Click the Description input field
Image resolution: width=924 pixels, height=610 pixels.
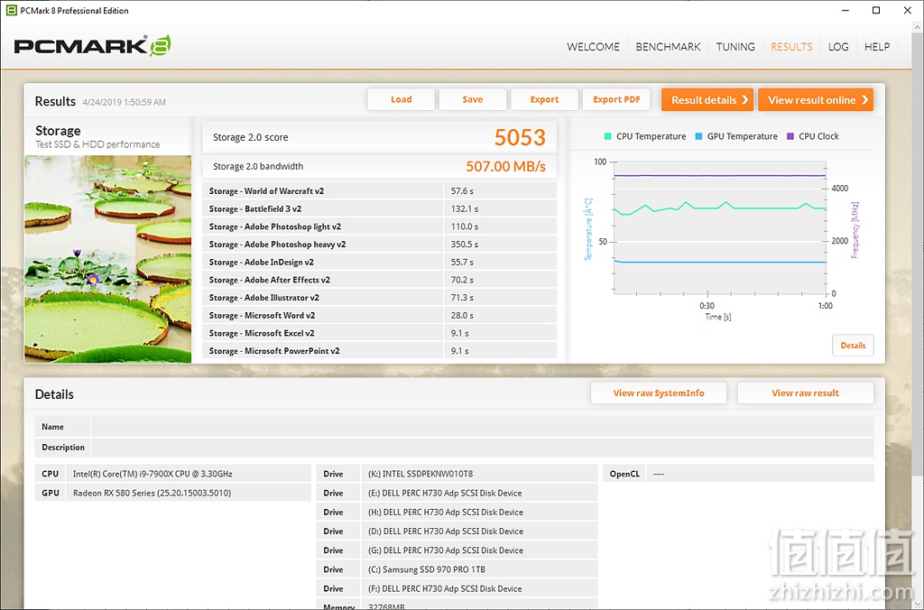[482, 448]
